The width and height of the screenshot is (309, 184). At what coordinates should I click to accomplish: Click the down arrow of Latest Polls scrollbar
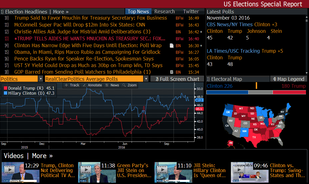click(x=307, y=73)
